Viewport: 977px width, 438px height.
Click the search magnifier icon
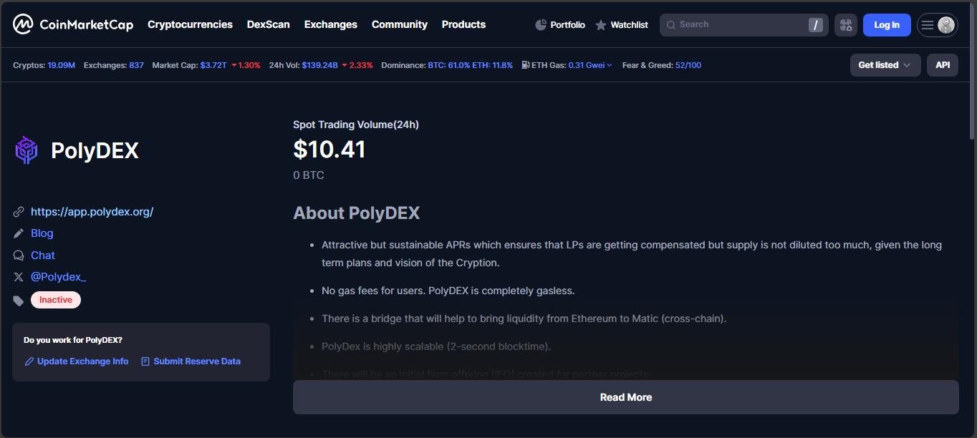(671, 25)
